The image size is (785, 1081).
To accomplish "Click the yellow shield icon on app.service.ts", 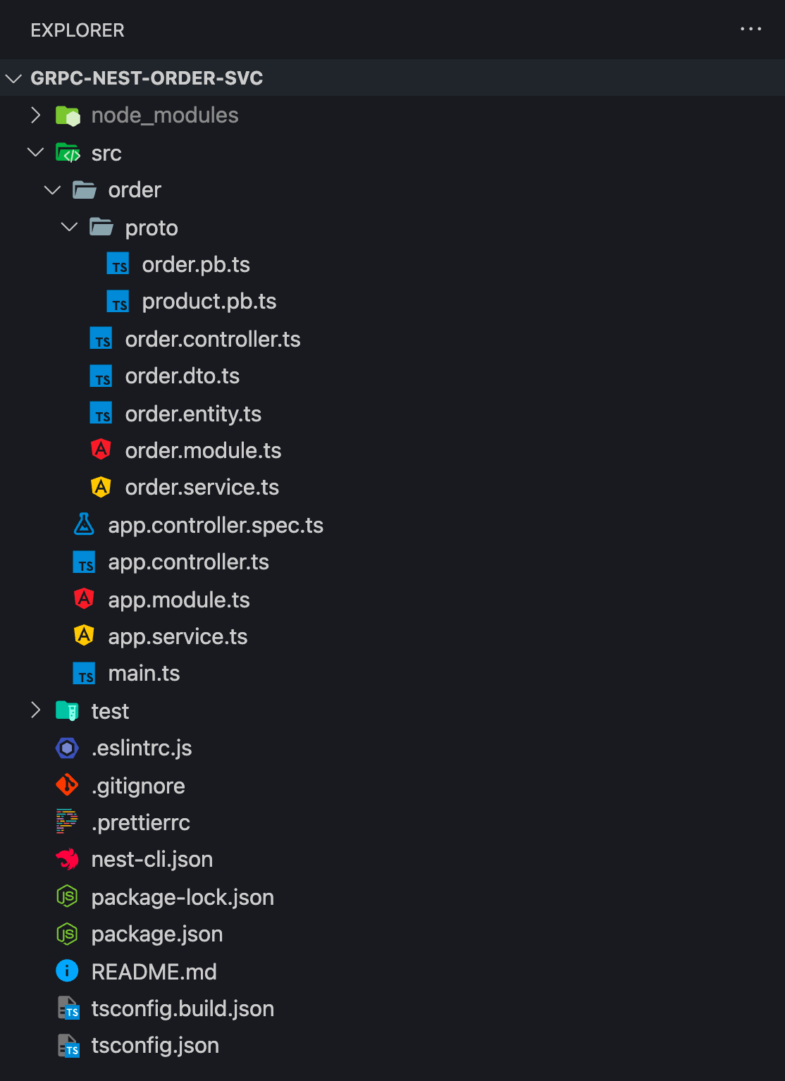I will (x=84, y=635).
